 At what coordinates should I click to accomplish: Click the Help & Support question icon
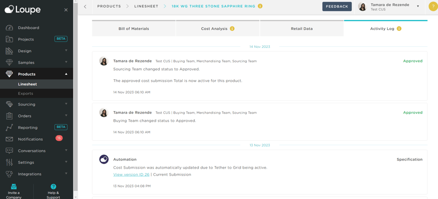pyautogui.click(x=53, y=187)
